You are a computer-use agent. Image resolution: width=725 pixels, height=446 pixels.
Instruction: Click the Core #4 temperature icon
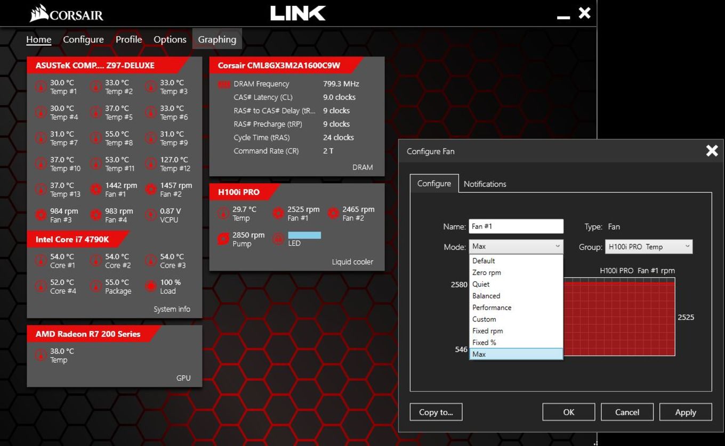tap(41, 286)
